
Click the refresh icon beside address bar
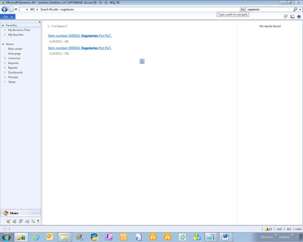tap(242, 9)
